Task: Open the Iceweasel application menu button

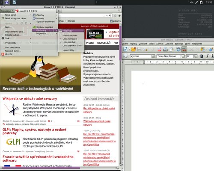Action: coord(7,11)
